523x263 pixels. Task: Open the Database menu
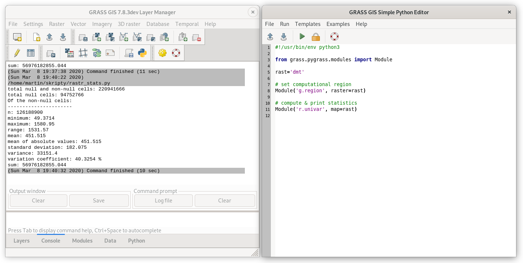coord(158,24)
